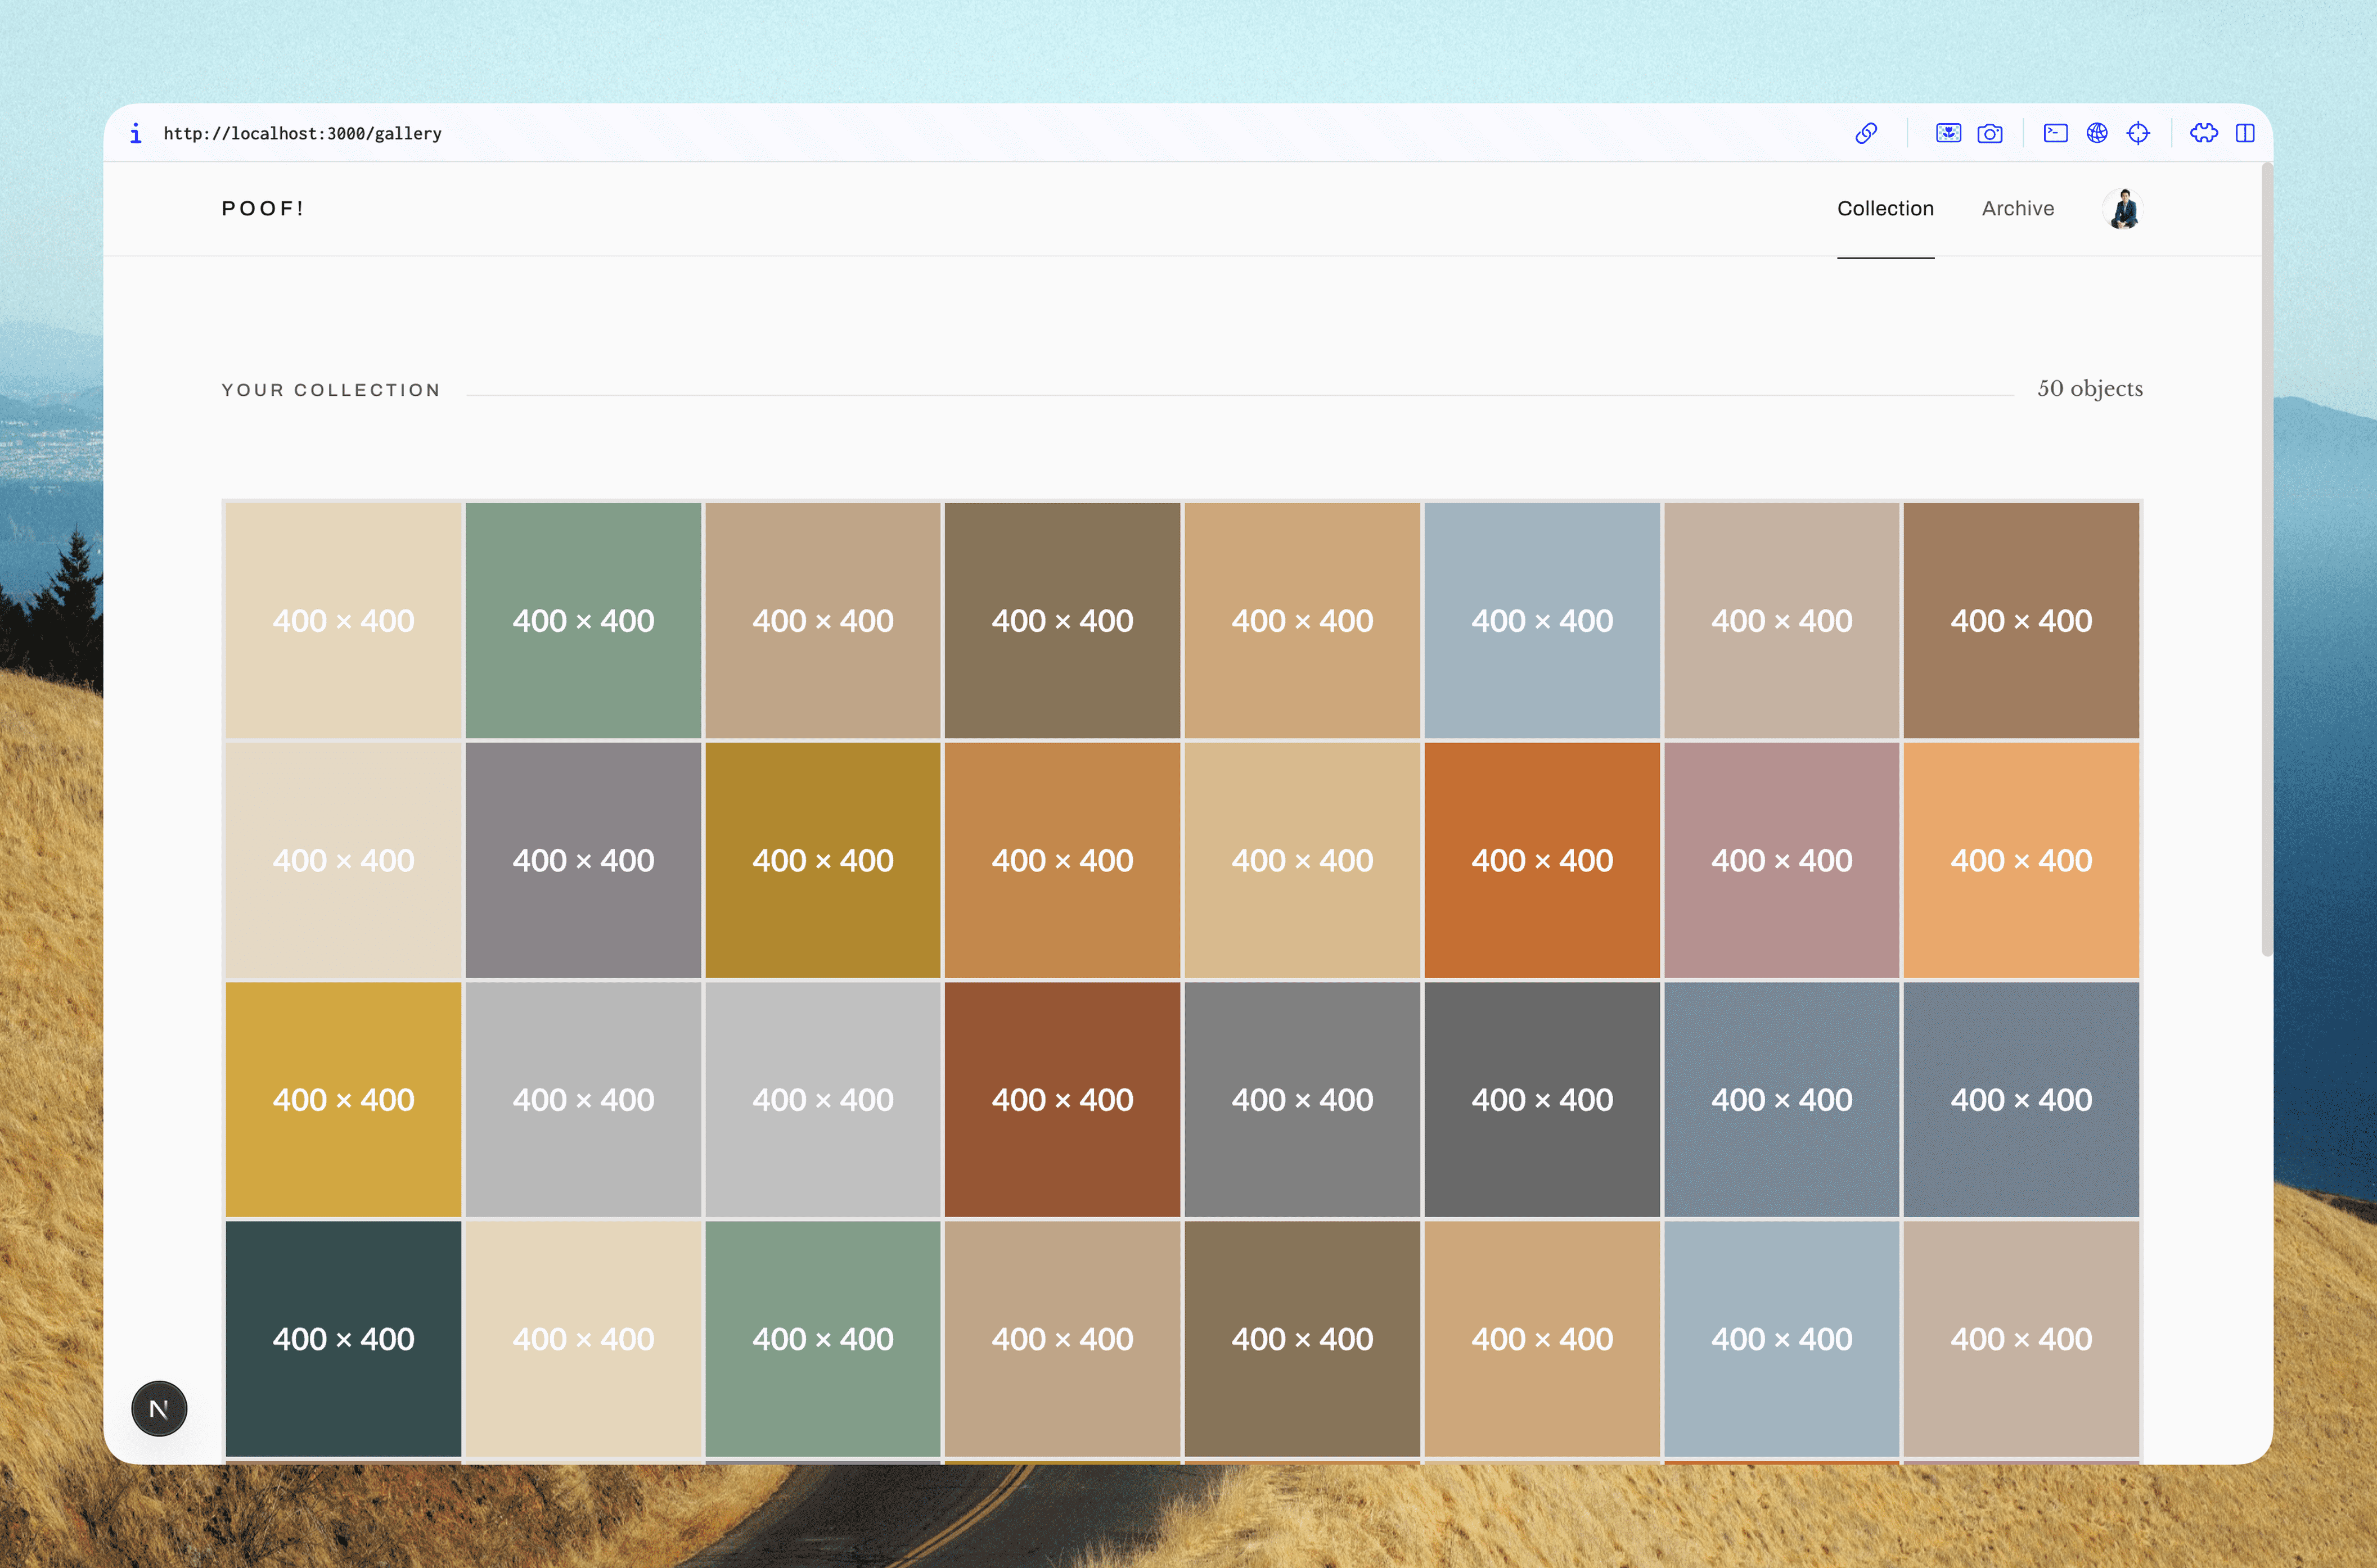Open the Next.js dev tools badge
Screen dimensions: 2377x1568
coord(159,1408)
